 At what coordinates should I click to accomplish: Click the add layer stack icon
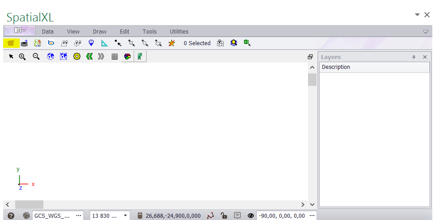[x=24, y=43]
